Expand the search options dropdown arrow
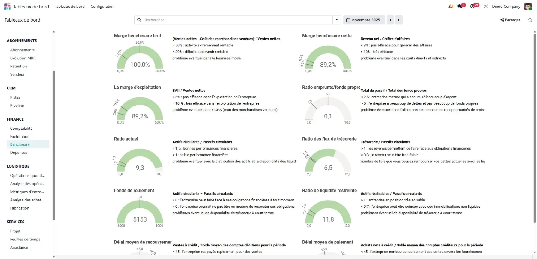Screen dimensions: 537x259 (337, 20)
